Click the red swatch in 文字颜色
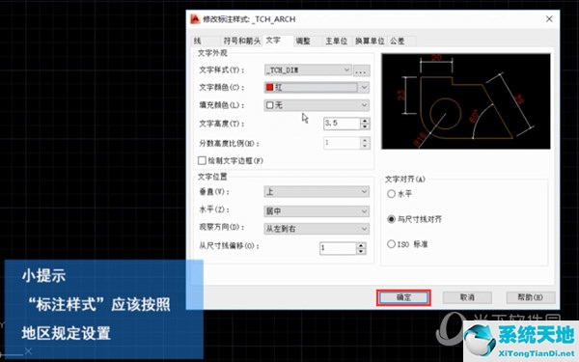Screen dimensions: 579x362 [269, 87]
